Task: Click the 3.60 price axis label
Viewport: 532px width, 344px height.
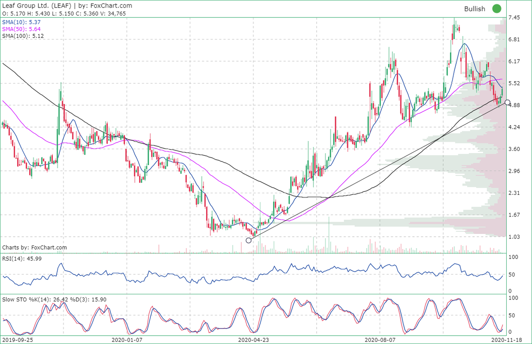Action: 515,149
